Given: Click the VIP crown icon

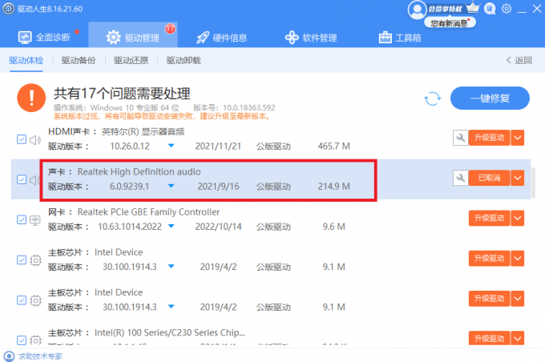Looking at the screenshot, I should tap(472, 9).
